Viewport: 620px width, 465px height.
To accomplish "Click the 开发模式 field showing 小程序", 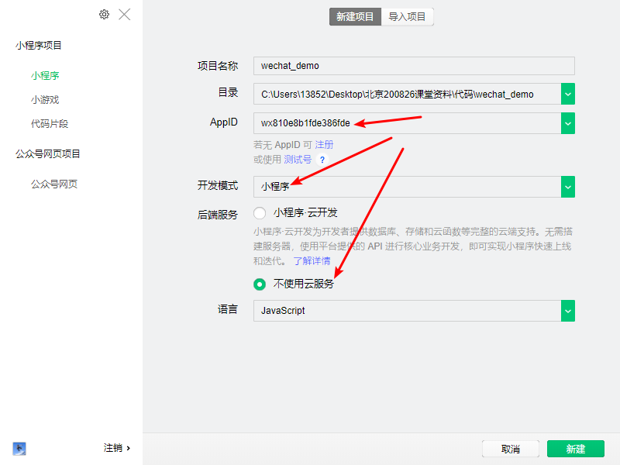I will click(x=408, y=187).
